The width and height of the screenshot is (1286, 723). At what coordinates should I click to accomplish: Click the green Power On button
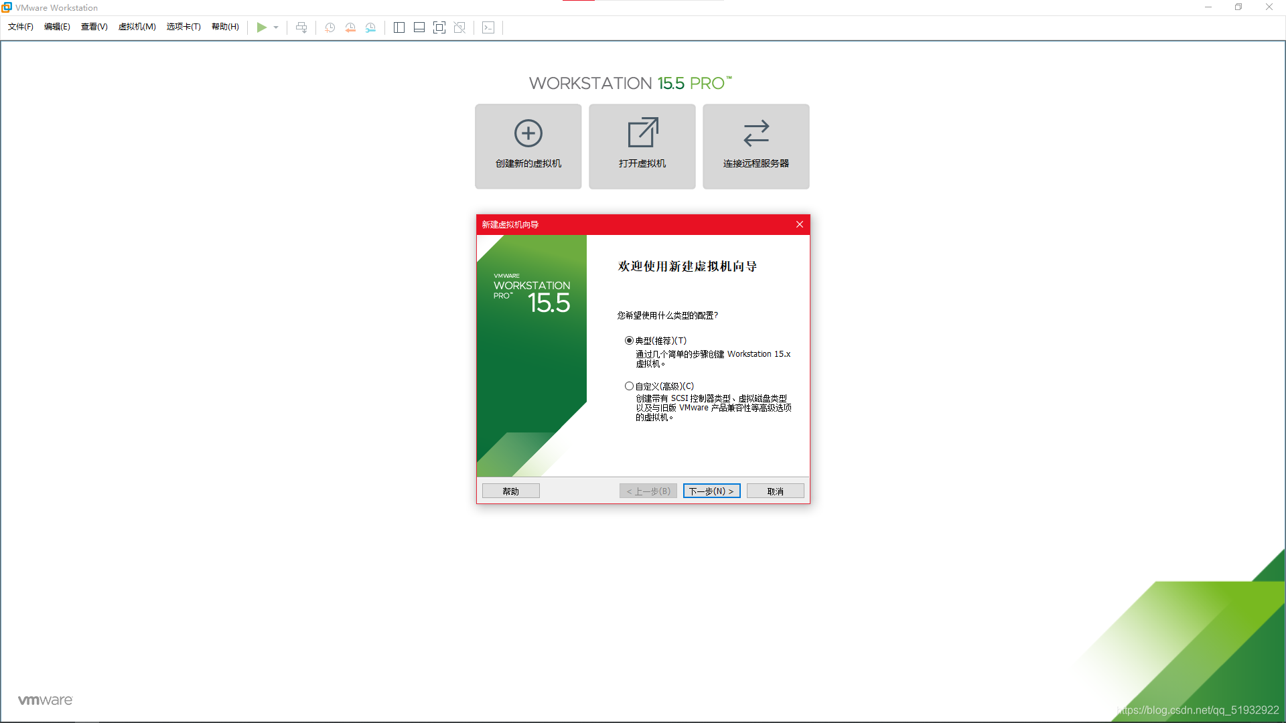click(263, 27)
